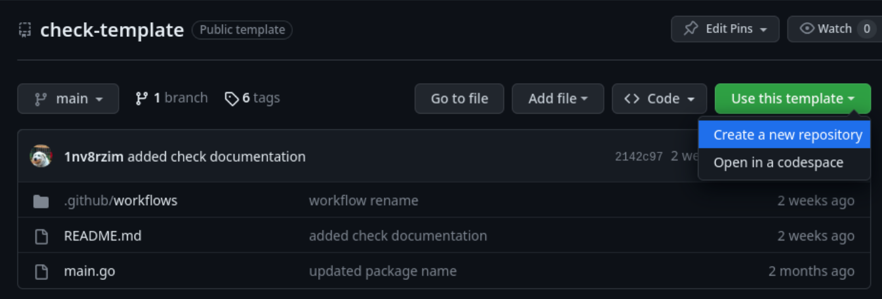Click the pin icon in Edit Pins
882x299 pixels.
691,29
